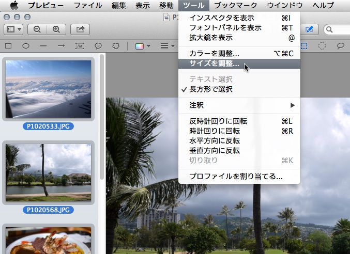This screenshot has height=254, width=350.
Task: Select the thought bubble tool
Action: [116, 46]
